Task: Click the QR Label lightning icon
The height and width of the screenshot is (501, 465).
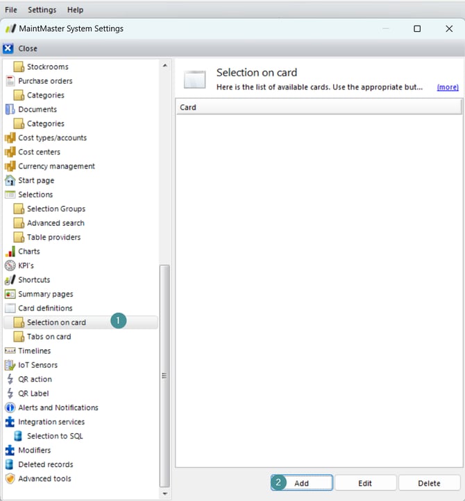Action: 10,394
